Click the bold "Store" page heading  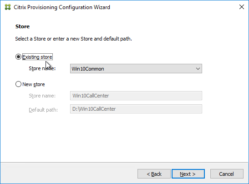tap(22, 26)
